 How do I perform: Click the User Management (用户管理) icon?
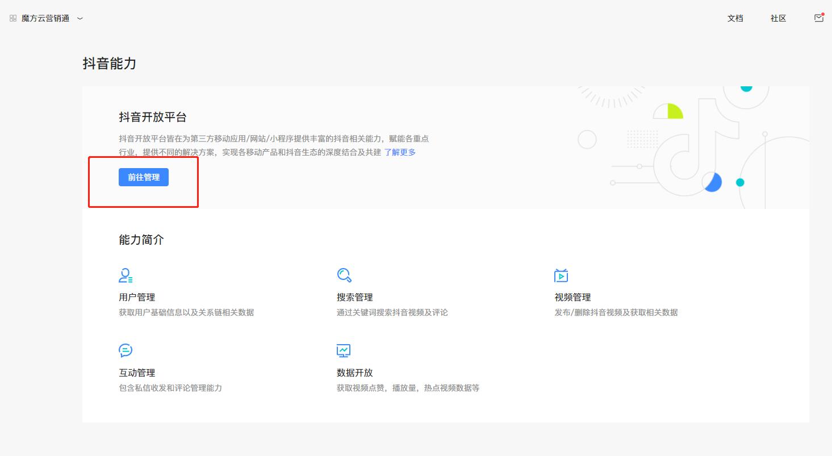point(126,275)
